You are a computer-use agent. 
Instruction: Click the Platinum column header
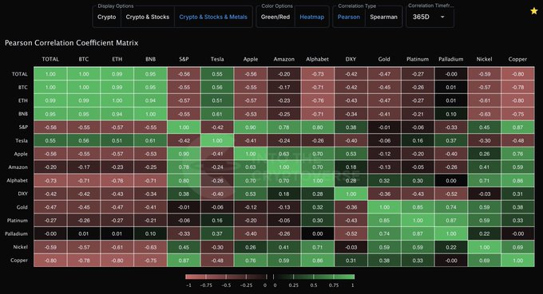click(418, 59)
